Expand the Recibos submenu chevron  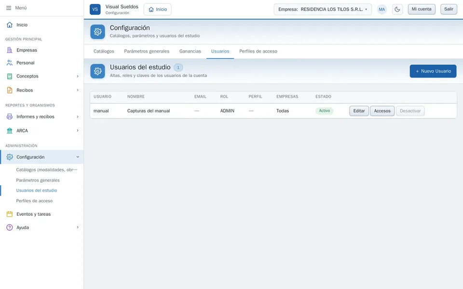click(78, 90)
